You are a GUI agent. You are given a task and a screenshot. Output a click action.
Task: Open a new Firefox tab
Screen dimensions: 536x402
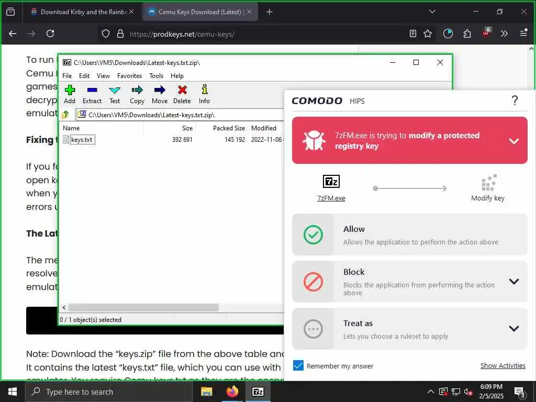pyautogui.click(x=270, y=12)
